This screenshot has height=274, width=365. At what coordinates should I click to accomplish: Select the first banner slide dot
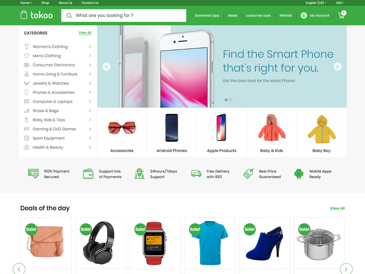point(226,100)
